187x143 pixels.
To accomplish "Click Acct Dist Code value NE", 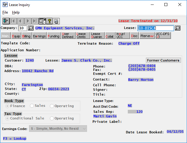I will click(130, 106).
